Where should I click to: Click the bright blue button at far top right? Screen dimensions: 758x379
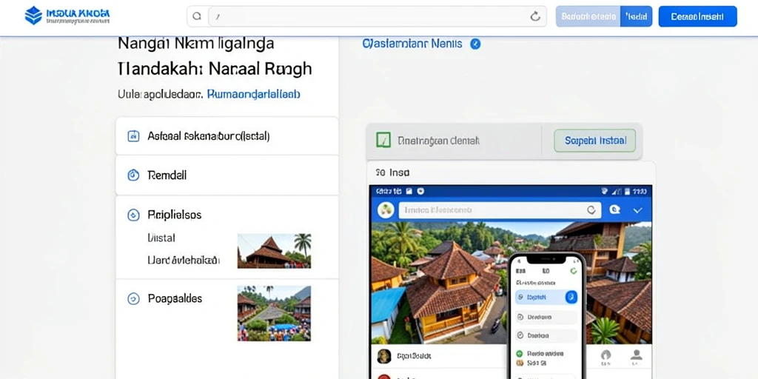[697, 16]
